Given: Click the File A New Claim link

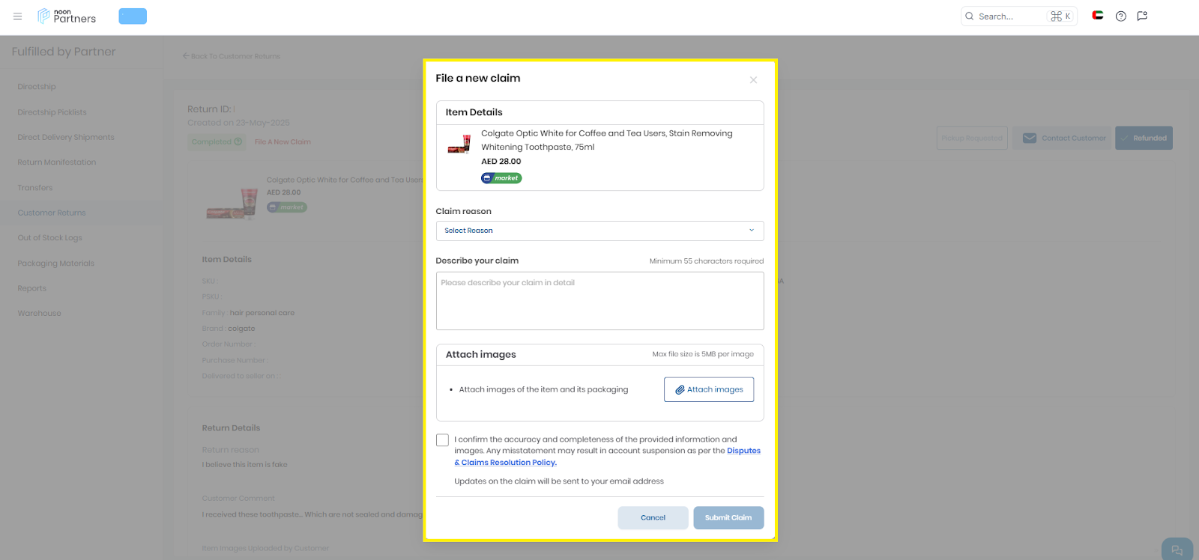Looking at the screenshot, I should tap(283, 141).
